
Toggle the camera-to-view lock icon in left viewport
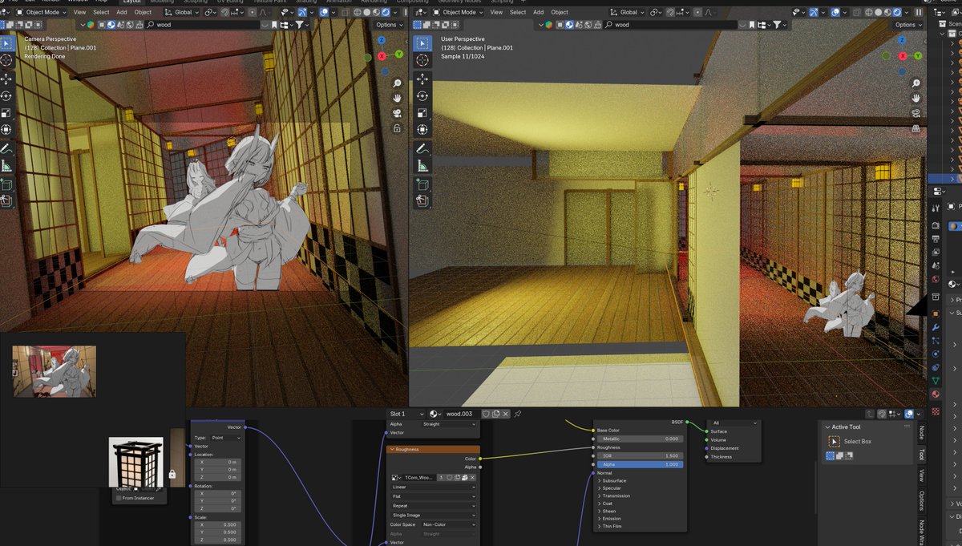coord(397,128)
